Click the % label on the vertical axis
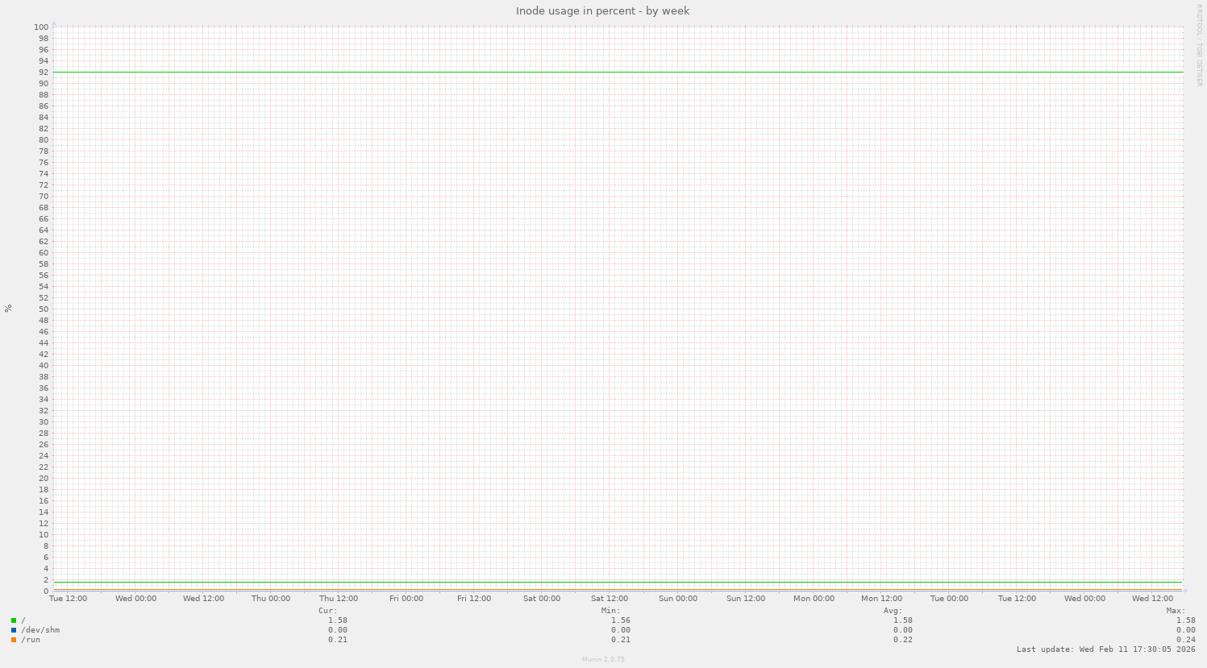Viewport: 1207px width, 668px height. (6, 306)
